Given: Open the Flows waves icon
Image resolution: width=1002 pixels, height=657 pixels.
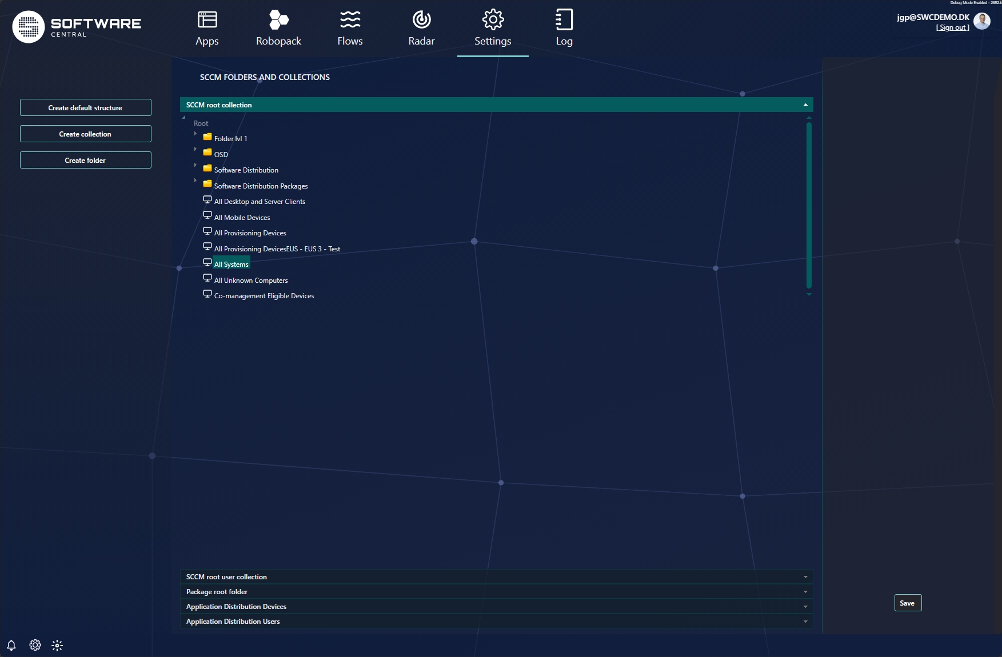Looking at the screenshot, I should click(x=350, y=19).
